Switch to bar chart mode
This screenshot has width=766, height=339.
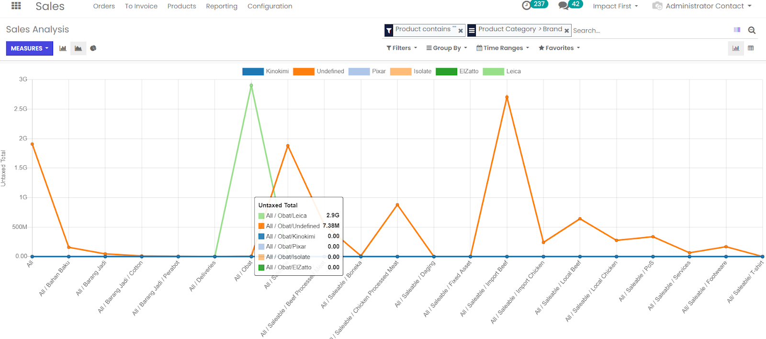tap(63, 48)
